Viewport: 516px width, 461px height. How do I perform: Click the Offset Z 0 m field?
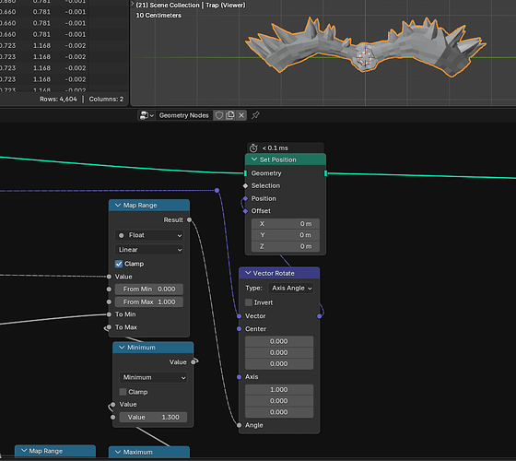286,247
